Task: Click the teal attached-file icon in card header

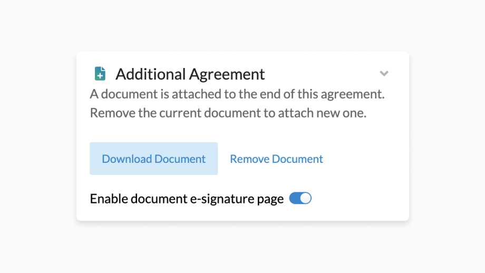Action: [x=100, y=74]
